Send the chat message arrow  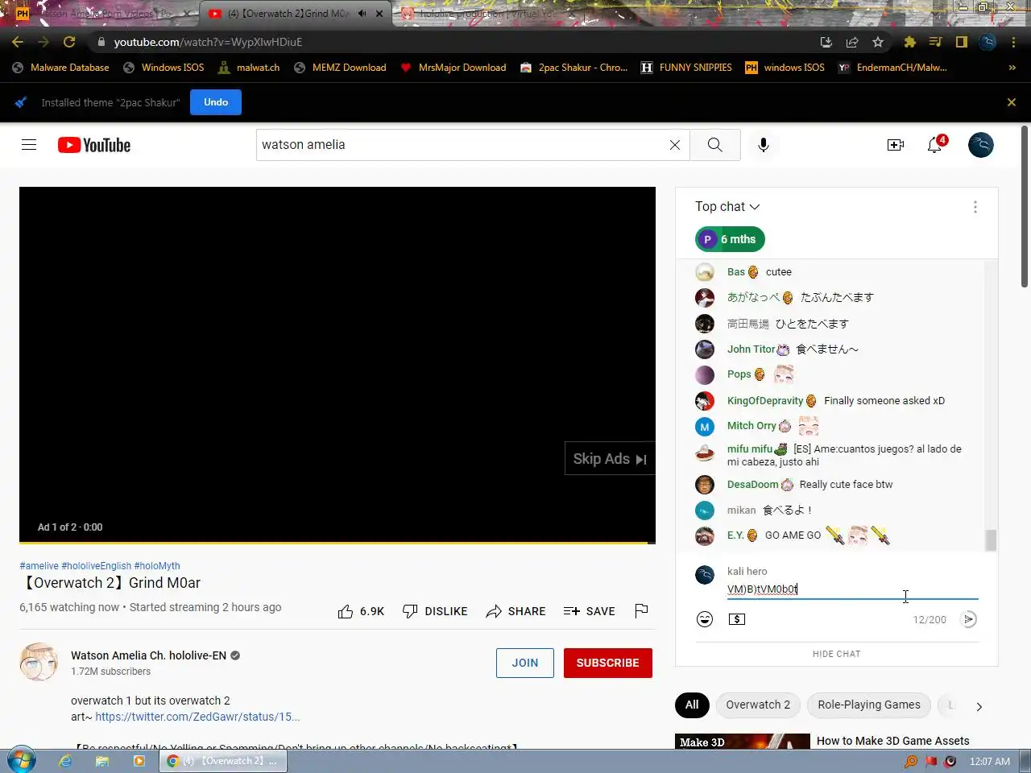(x=970, y=619)
